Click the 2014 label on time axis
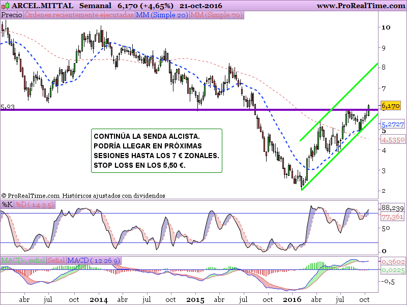Viewport: 407px width, 305px height. pos(99,300)
